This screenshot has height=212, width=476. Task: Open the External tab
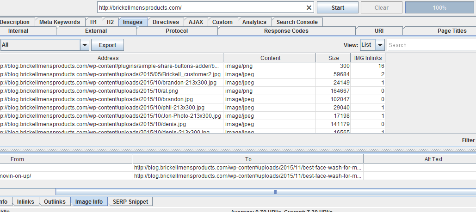(96, 31)
